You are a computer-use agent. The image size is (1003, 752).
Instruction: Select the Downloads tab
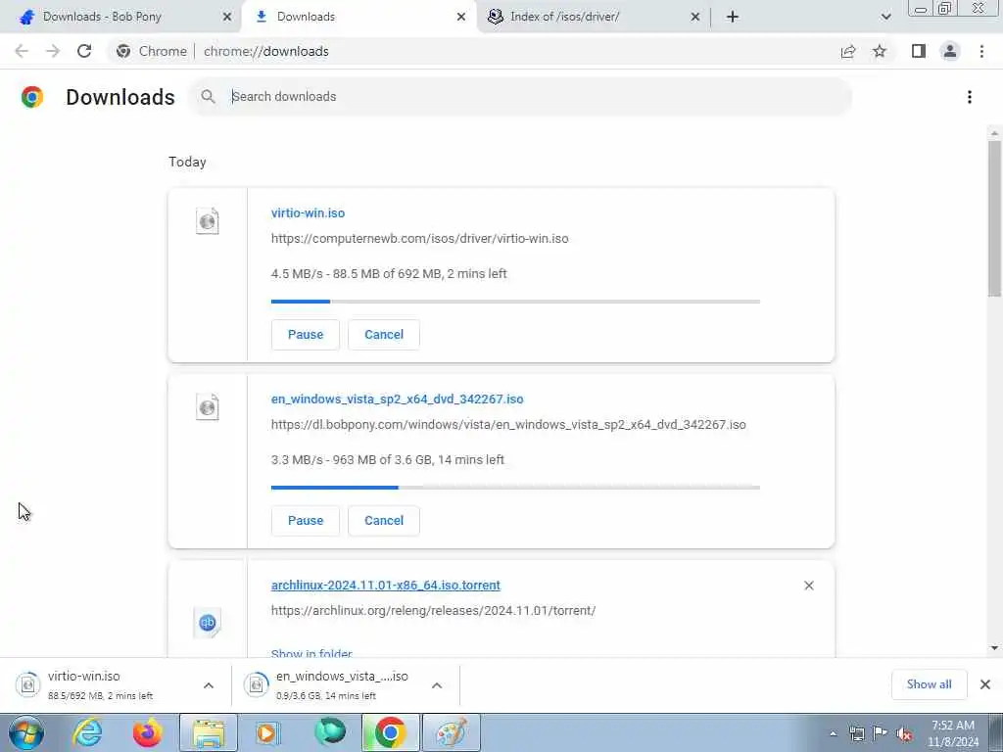358,18
